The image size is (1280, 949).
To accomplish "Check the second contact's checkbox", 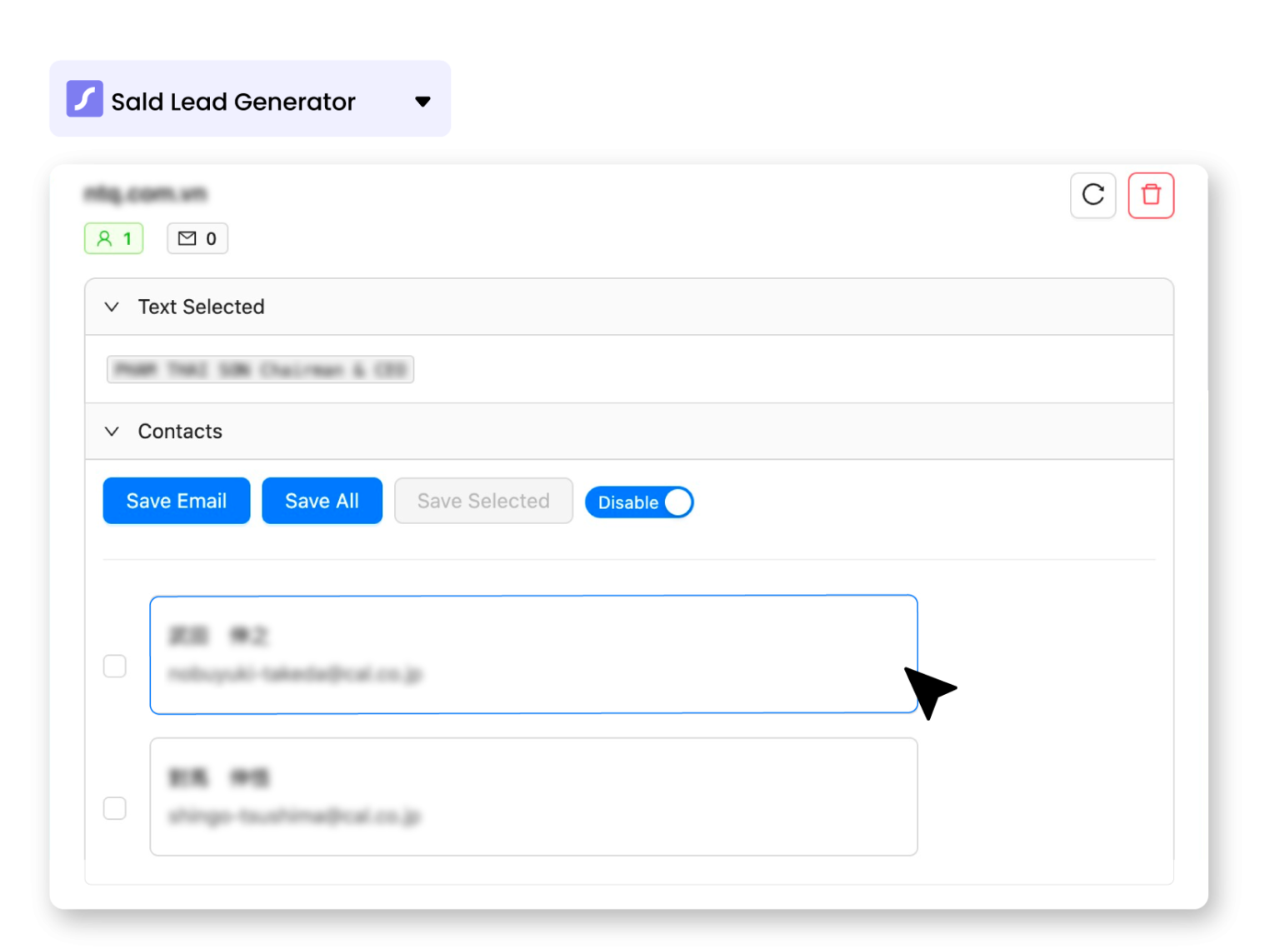I will click(115, 808).
